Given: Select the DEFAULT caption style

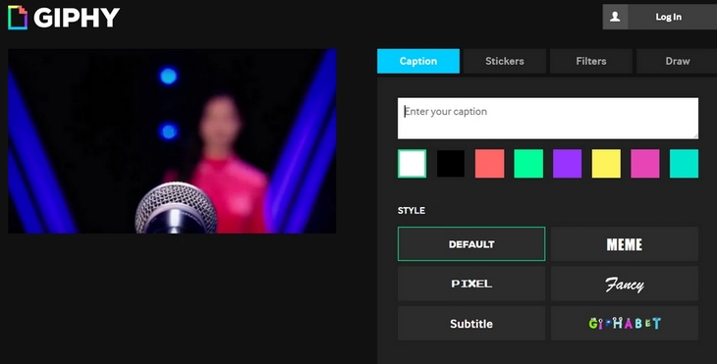Looking at the screenshot, I should coord(471,244).
